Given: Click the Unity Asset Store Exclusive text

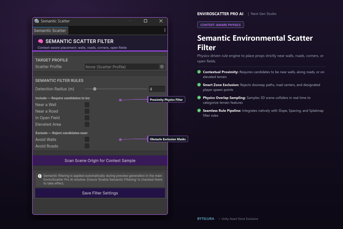Looking at the screenshot, I should (x=240, y=219).
